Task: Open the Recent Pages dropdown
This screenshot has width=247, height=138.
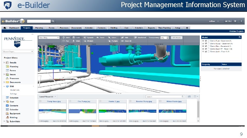Action: click(18, 51)
